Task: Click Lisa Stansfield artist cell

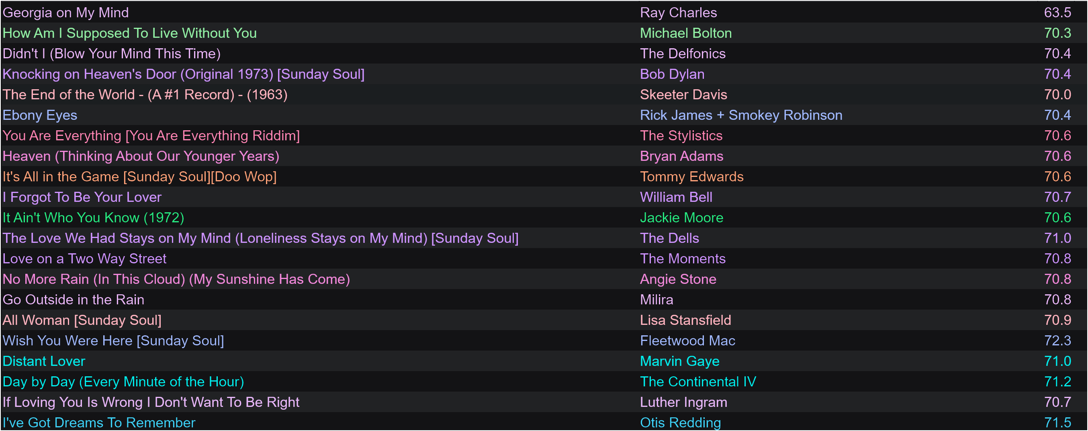Action: pos(685,320)
